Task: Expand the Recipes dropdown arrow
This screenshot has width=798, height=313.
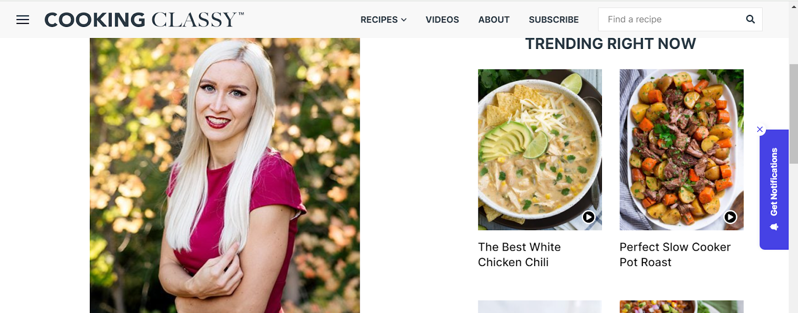Action: click(404, 20)
